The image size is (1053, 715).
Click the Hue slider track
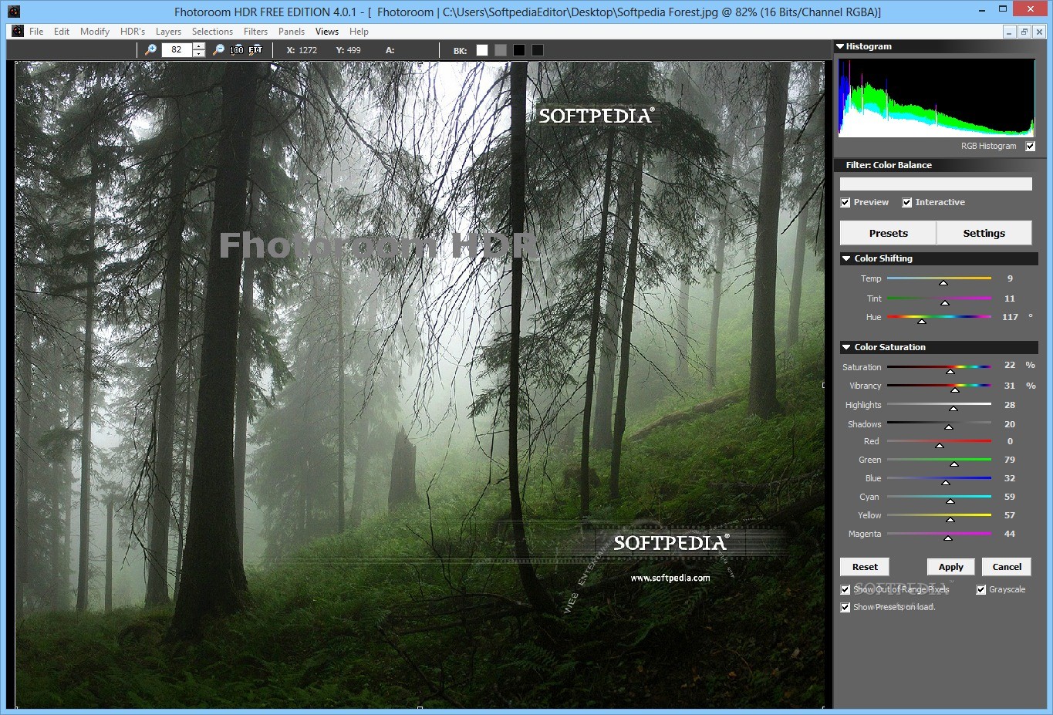939,317
